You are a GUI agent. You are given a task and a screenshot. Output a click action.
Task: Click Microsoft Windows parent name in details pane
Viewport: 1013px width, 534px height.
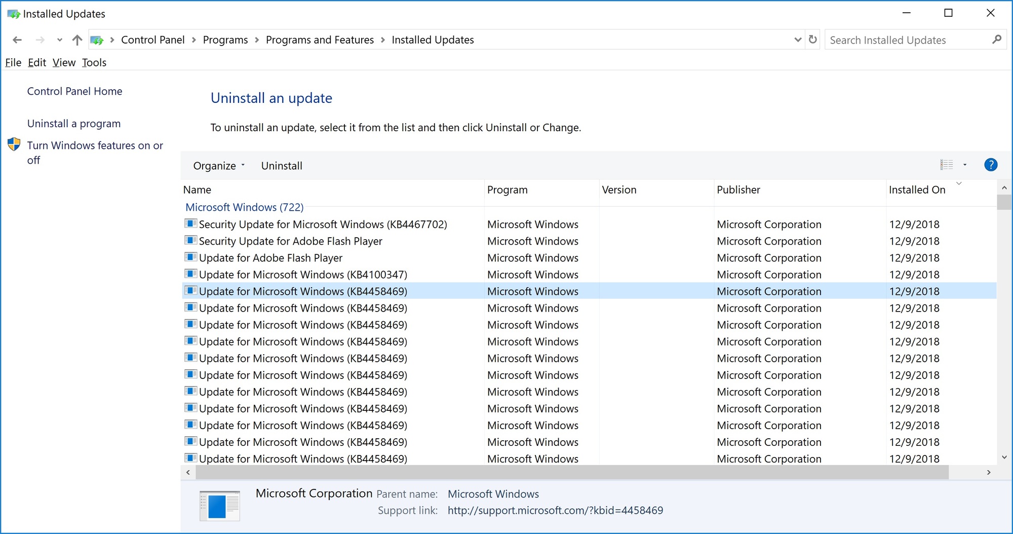click(x=493, y=494)
